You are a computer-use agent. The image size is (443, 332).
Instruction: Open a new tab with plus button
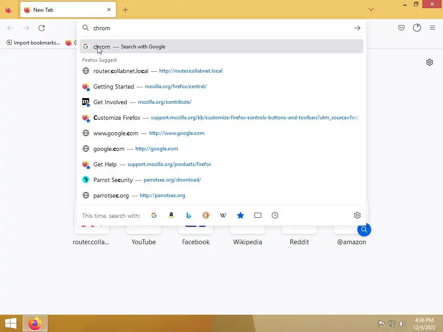(125, 10)
